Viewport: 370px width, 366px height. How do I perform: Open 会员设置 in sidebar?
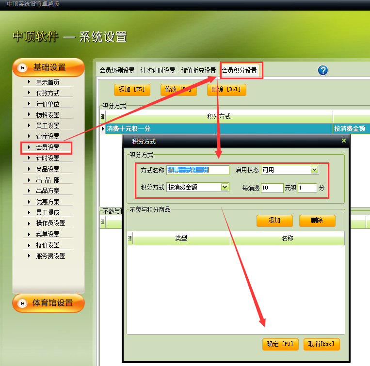pyautogui.click(x=48, y=147)
